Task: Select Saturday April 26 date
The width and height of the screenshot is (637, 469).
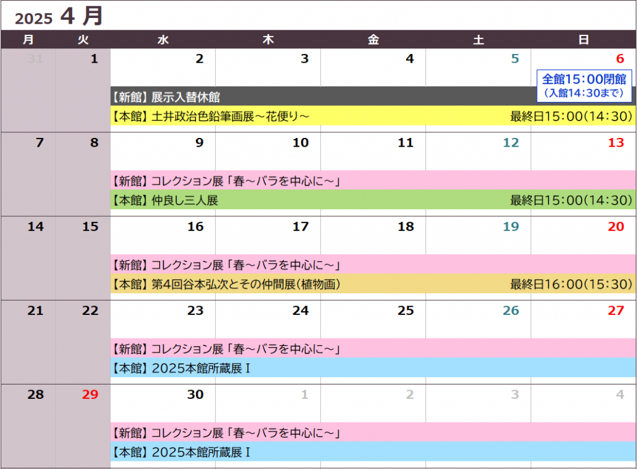Action: (x=511, y=311)
